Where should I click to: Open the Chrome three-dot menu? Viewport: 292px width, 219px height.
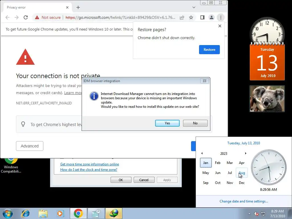(x=221, y=17)
